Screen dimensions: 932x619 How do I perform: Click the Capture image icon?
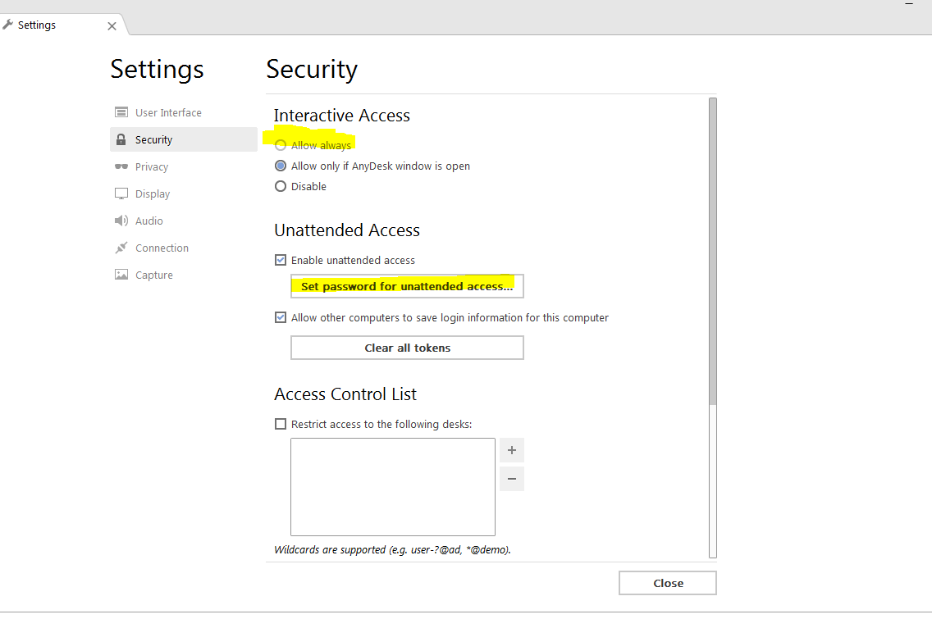(x=121, y=275)
